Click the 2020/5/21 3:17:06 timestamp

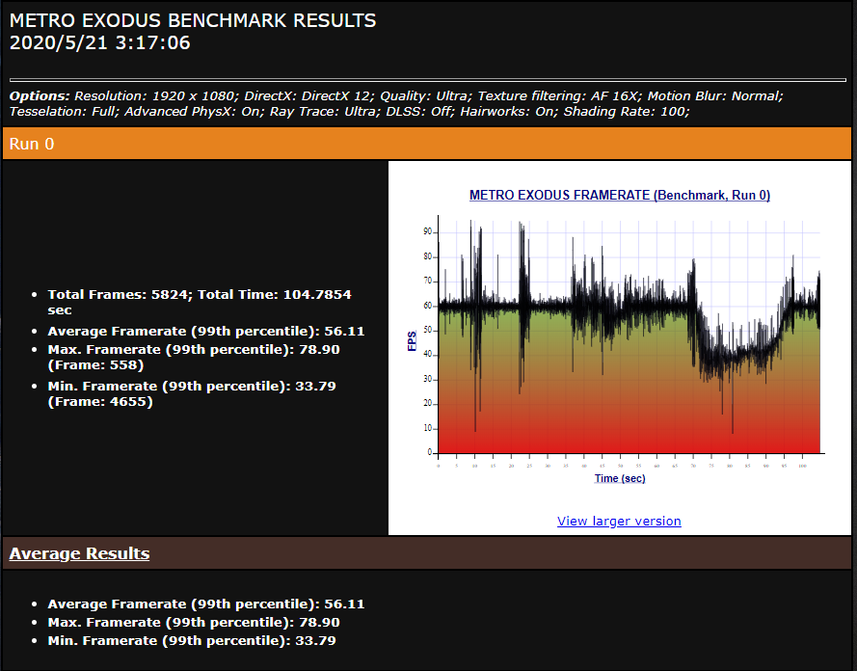click(99, 42)
